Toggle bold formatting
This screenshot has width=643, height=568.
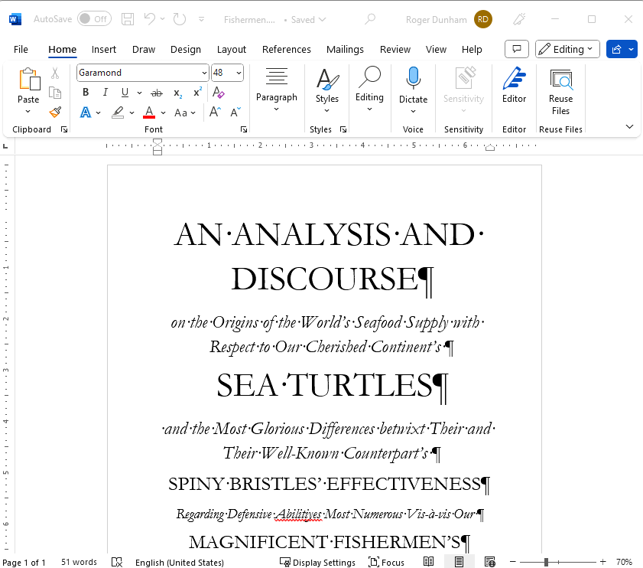pos(85,92)
